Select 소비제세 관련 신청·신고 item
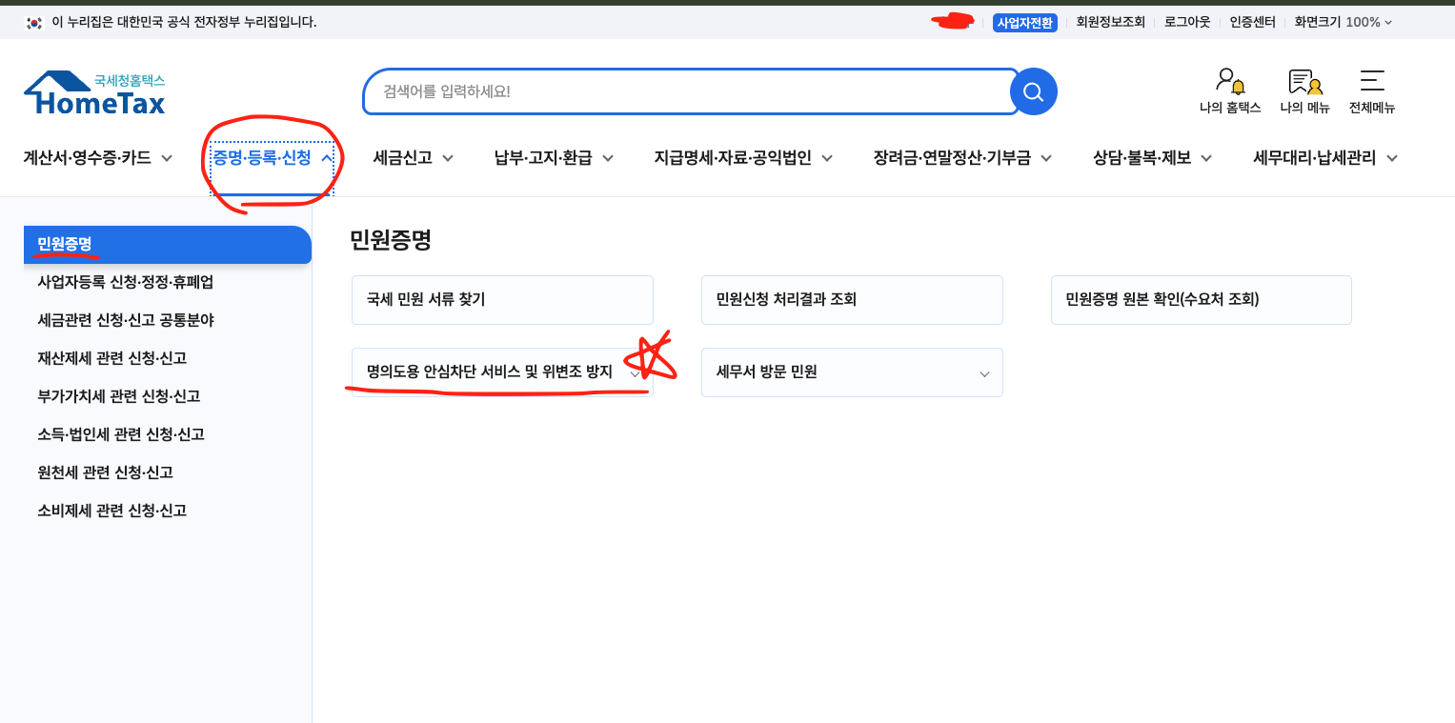This screenshot has width=1455, height=723. [x=112, y=511]
